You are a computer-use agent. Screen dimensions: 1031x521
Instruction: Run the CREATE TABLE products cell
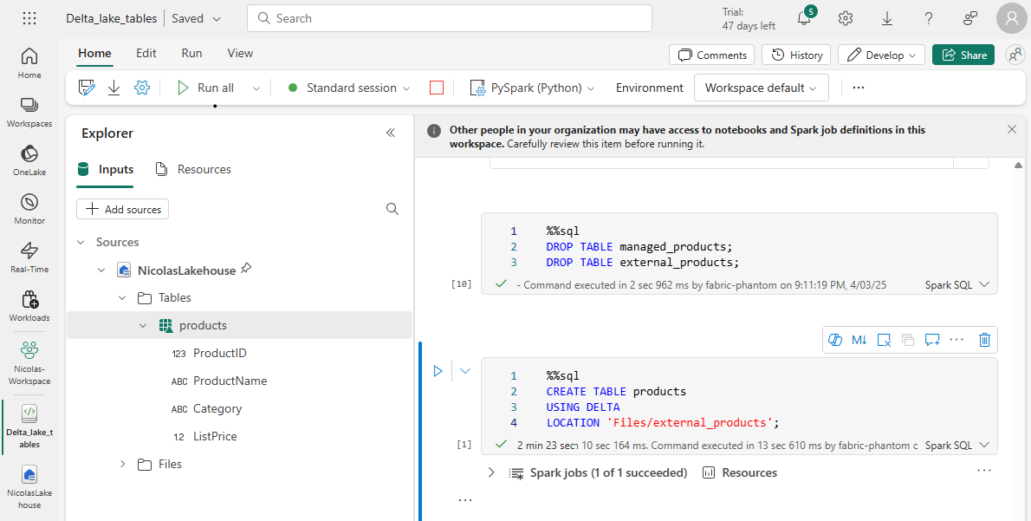(x=438, y=371)
